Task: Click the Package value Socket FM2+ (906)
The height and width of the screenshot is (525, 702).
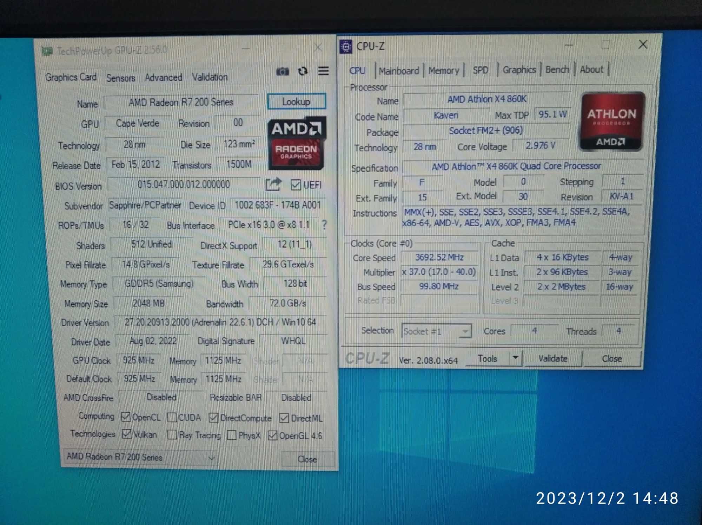Action: click(486, 131)
